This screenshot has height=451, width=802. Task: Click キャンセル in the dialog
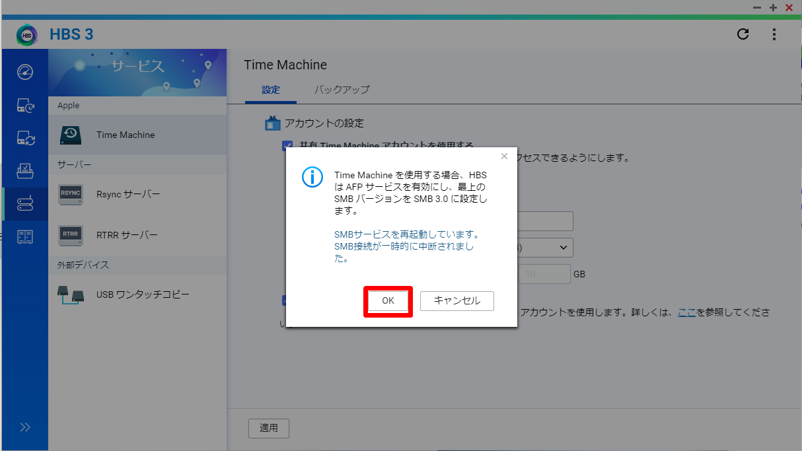tap(457, 301)
